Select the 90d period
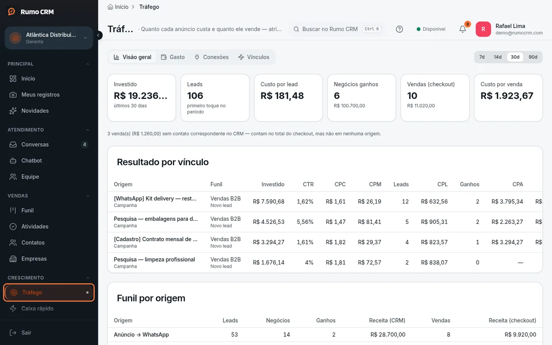 pos(533,57)
